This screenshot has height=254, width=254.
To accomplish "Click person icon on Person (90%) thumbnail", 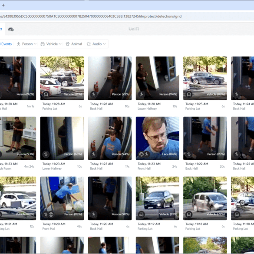I will coord(93,214).
